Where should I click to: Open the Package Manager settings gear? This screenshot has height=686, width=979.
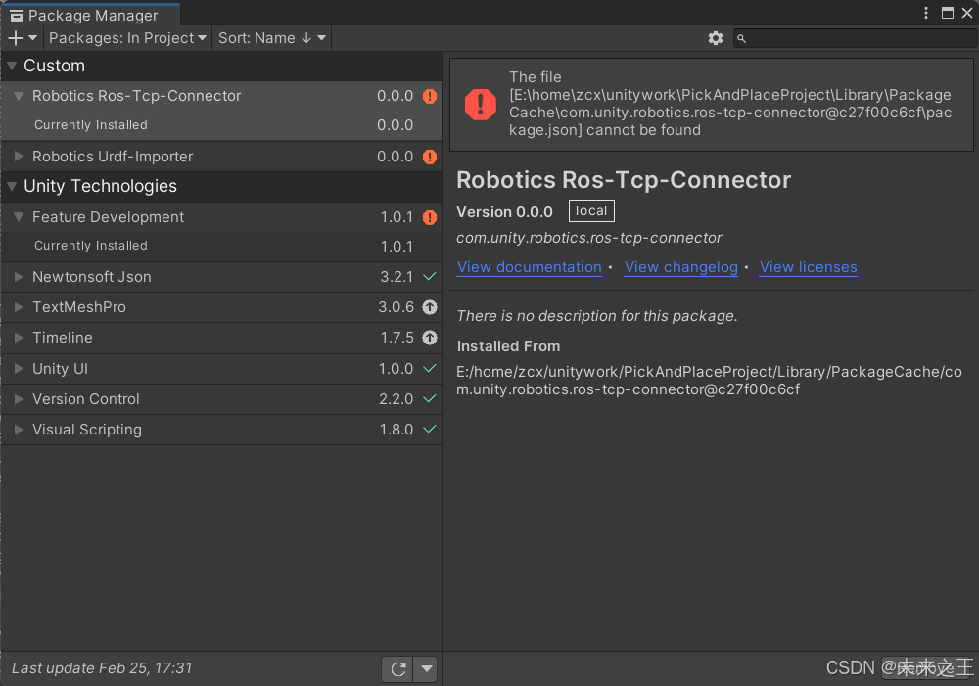pyautogui.click(x=716, y=38)
